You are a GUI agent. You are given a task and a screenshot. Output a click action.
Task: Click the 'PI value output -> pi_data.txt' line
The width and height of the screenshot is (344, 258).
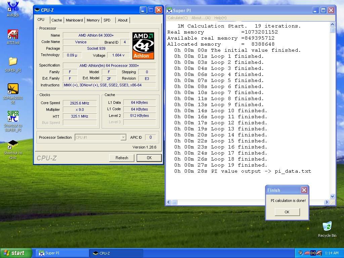(x=243, y=171)
